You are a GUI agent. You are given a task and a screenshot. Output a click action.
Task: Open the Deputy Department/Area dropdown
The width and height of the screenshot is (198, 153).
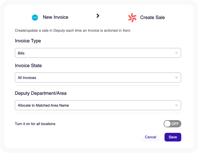tap(98, 105)
